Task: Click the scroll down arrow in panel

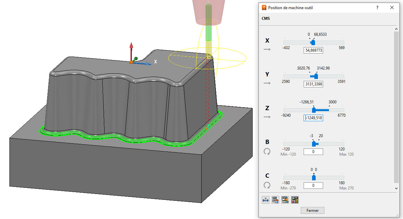Action: tap(396, 188)
